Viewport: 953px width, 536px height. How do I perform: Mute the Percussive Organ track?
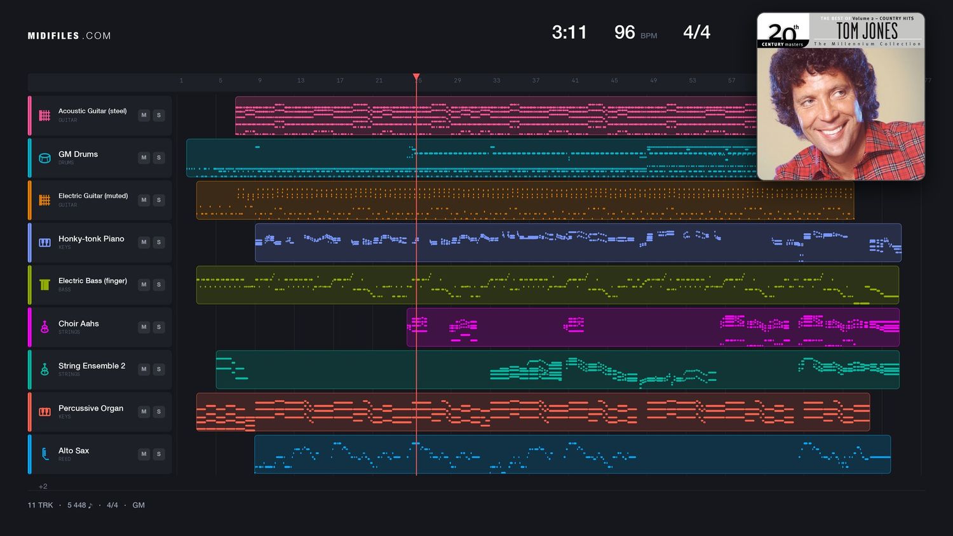pyautogui.click(x=144, y=412)
